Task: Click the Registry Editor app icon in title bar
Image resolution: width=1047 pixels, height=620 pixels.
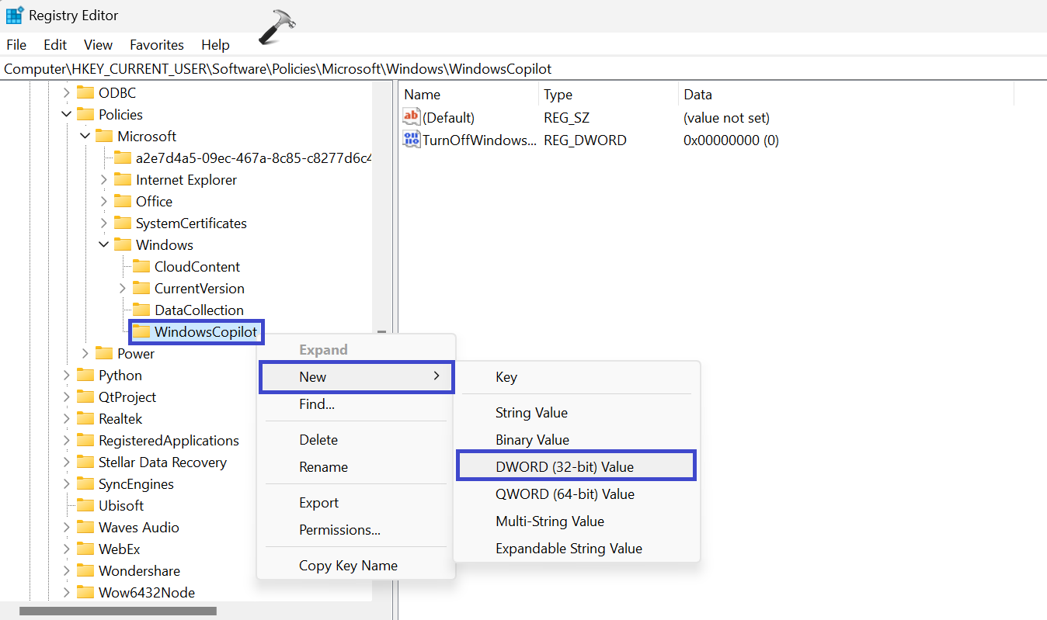Action: click(x=14, y=15)
